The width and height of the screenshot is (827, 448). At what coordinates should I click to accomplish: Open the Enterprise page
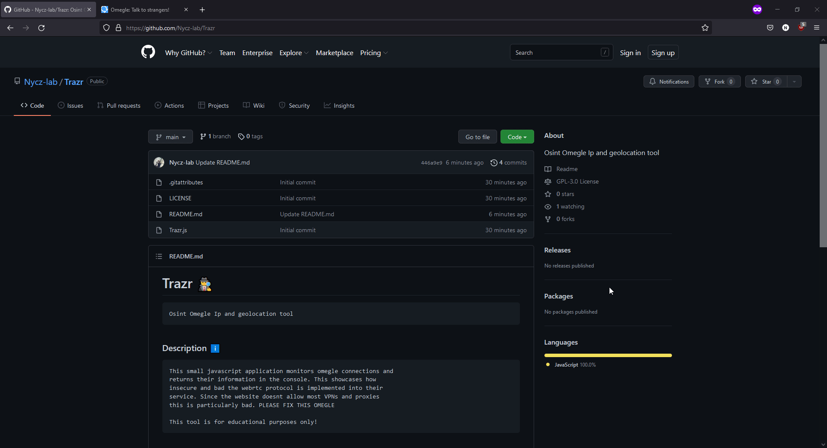pyautogui.click(x=257, y=53)
